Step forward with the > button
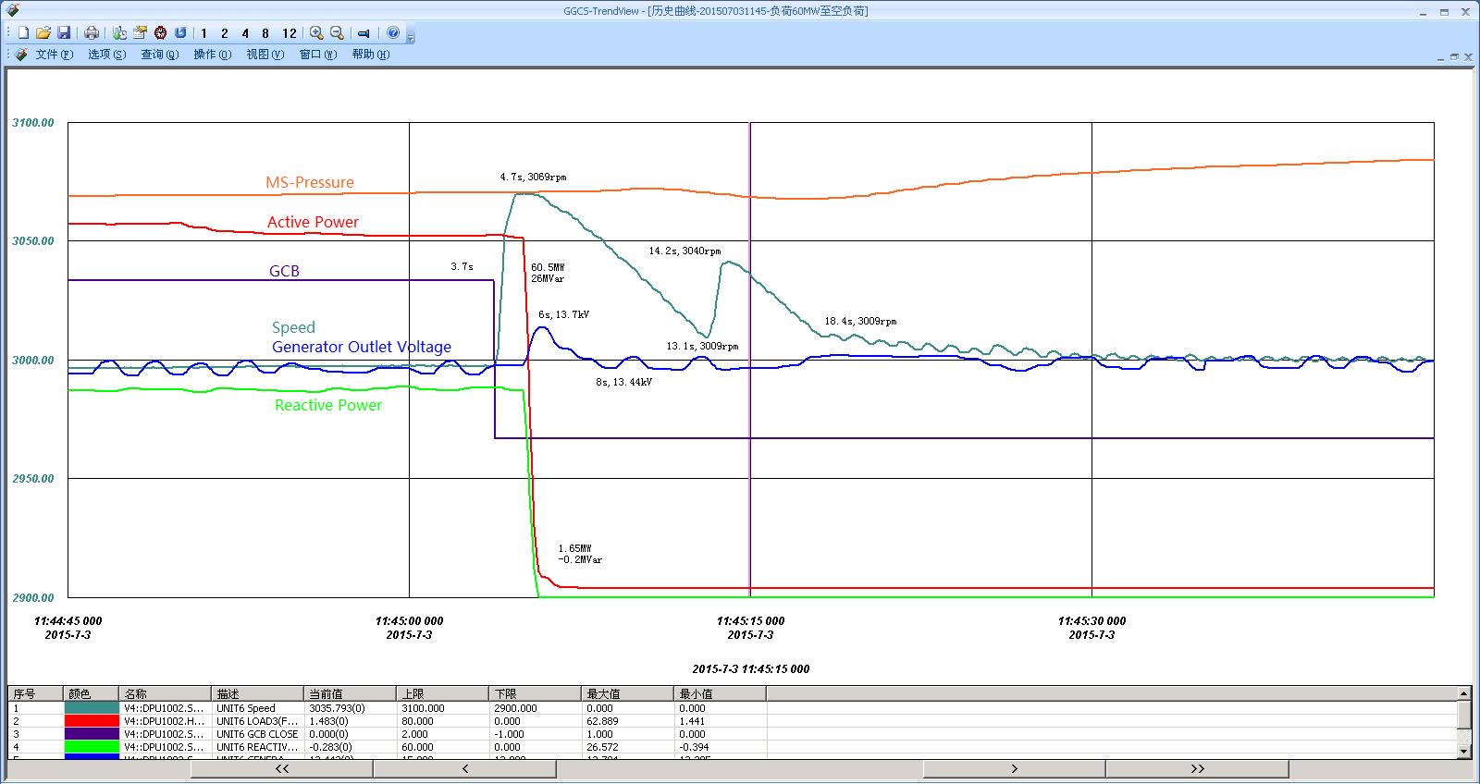This screenshot has height=784, width=1480. point(1014,768)
